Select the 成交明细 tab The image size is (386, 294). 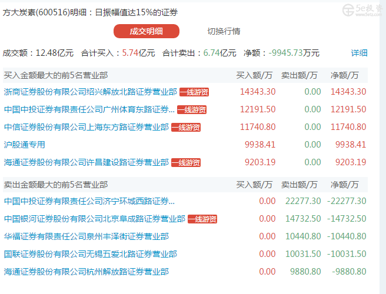click(x=147, y=31)
